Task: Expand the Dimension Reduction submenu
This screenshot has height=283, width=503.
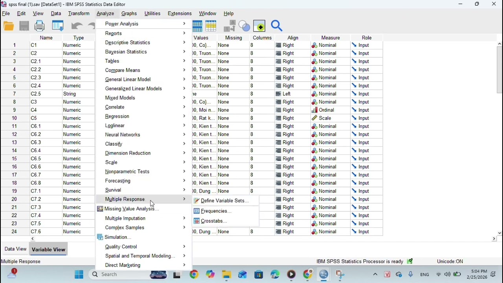Action: coord(144,153)
